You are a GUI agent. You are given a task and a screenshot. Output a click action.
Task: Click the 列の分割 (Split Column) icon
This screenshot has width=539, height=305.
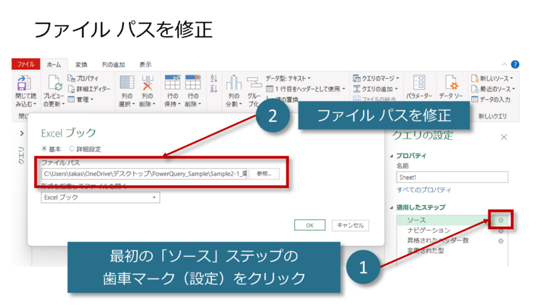click(233, 83)
